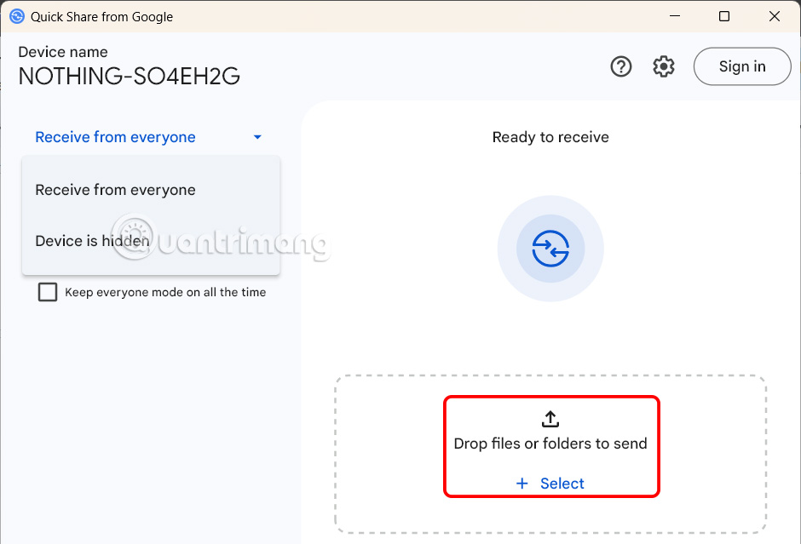Open the Quick Share settings gear icon

coord(663,66)
